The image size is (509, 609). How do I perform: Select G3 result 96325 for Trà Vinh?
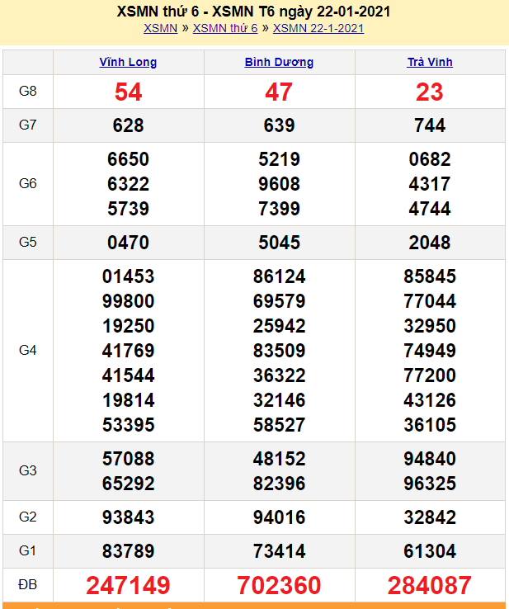[430, 484]
